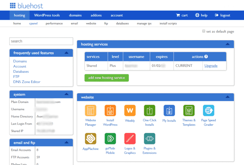Click the add new hosting service button
The height and width of the screenshot is (165, 244).
coord(106,78)
